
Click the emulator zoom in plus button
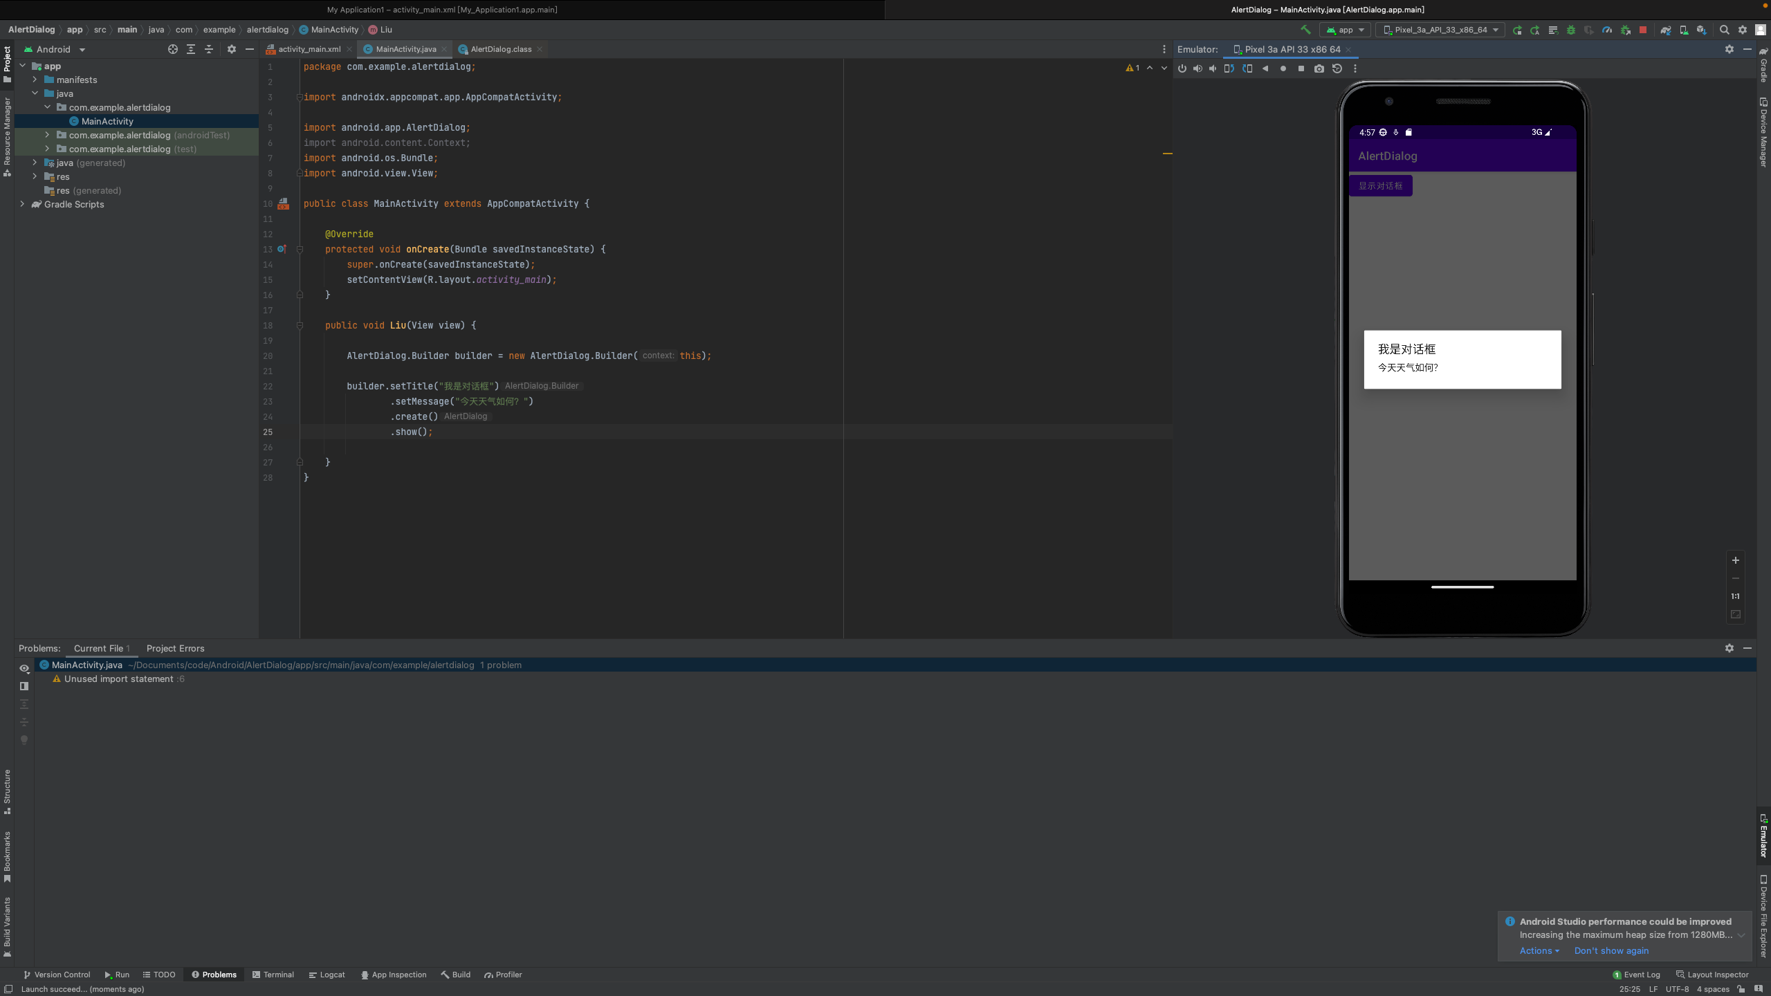coord(1735,560)
